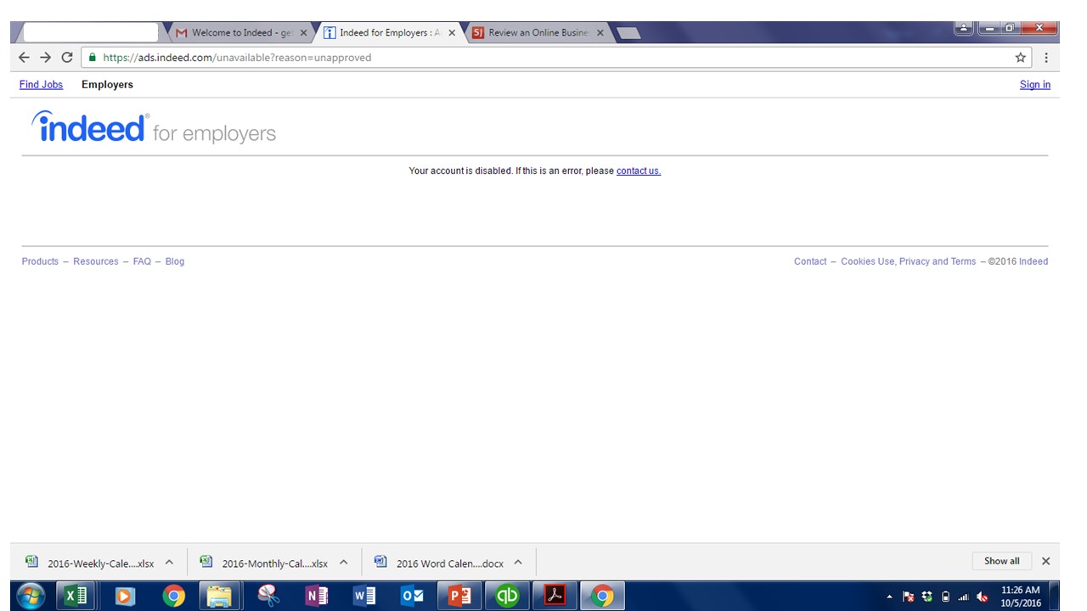Viewport: 1087px width, 611px height.
Task: Bookmark this page with star icon
Action: tap(1020, 58)
